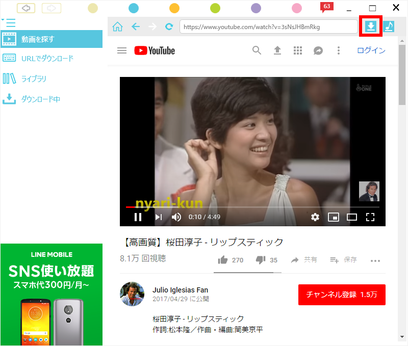Navigate back in the embedded browser

pos(136,26)
